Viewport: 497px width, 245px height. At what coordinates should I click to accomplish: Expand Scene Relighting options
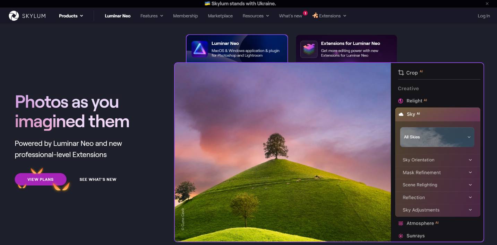tap(437, 185)
